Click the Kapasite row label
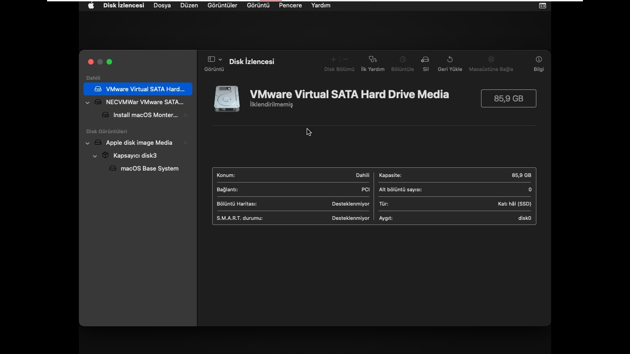This screenshot has width=630, height=354. click(390, 175)
